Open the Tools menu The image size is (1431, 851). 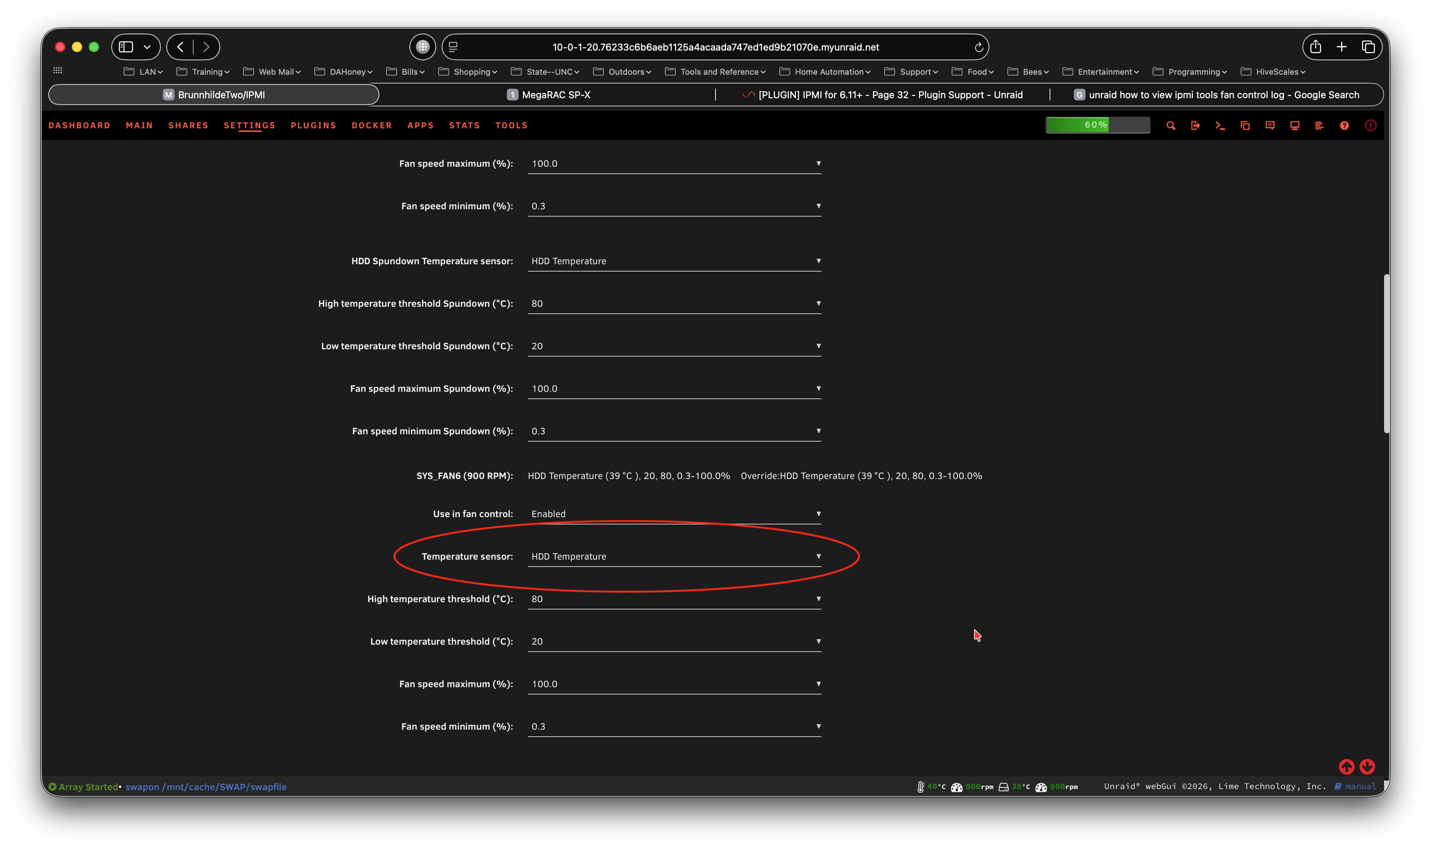(x=511, y=126)
